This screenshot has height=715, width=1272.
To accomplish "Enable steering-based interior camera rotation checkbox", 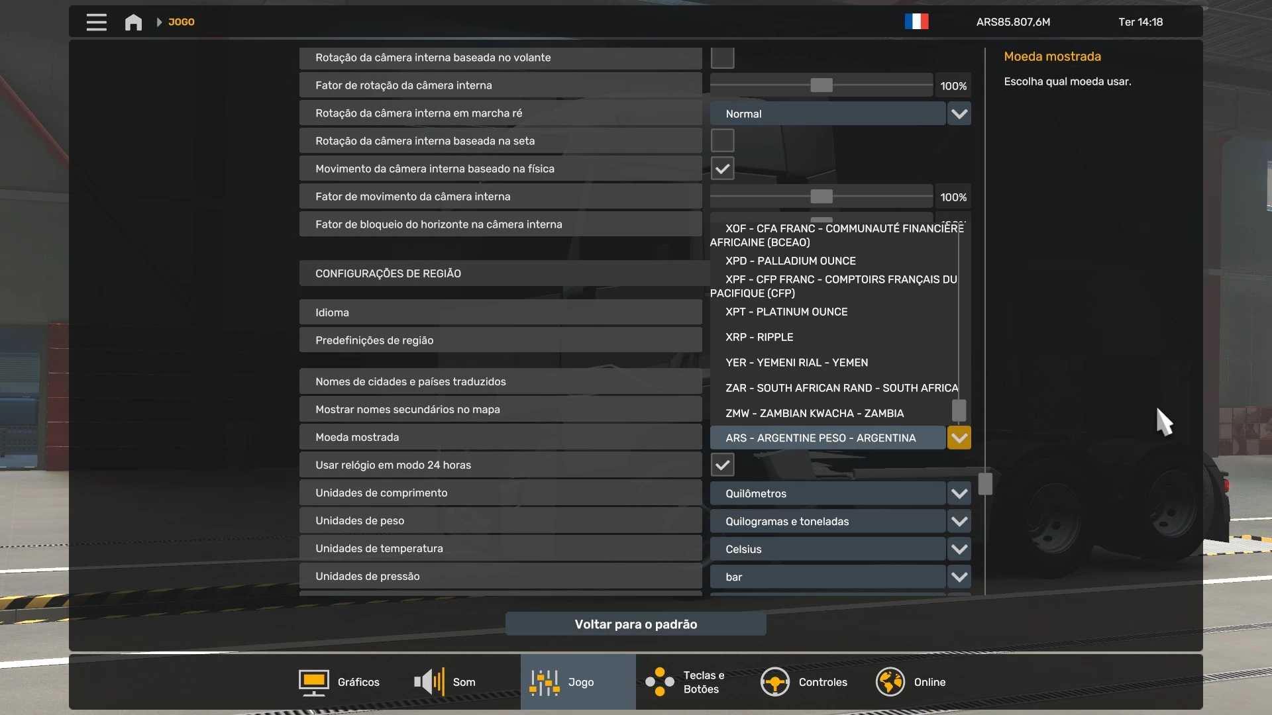I will coord(722,58).
